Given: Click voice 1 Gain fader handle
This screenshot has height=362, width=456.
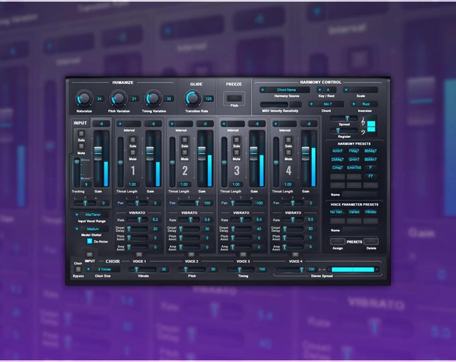Looking at the screenshot, I should click(x=150, y=154).
